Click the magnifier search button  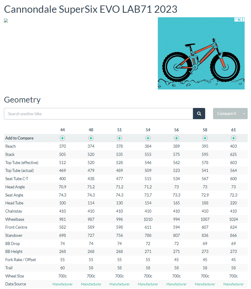199,114
